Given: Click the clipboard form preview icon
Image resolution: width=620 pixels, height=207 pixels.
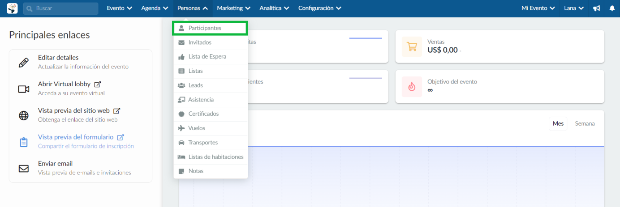Looking at the screenshot, I should click(24, 142).
